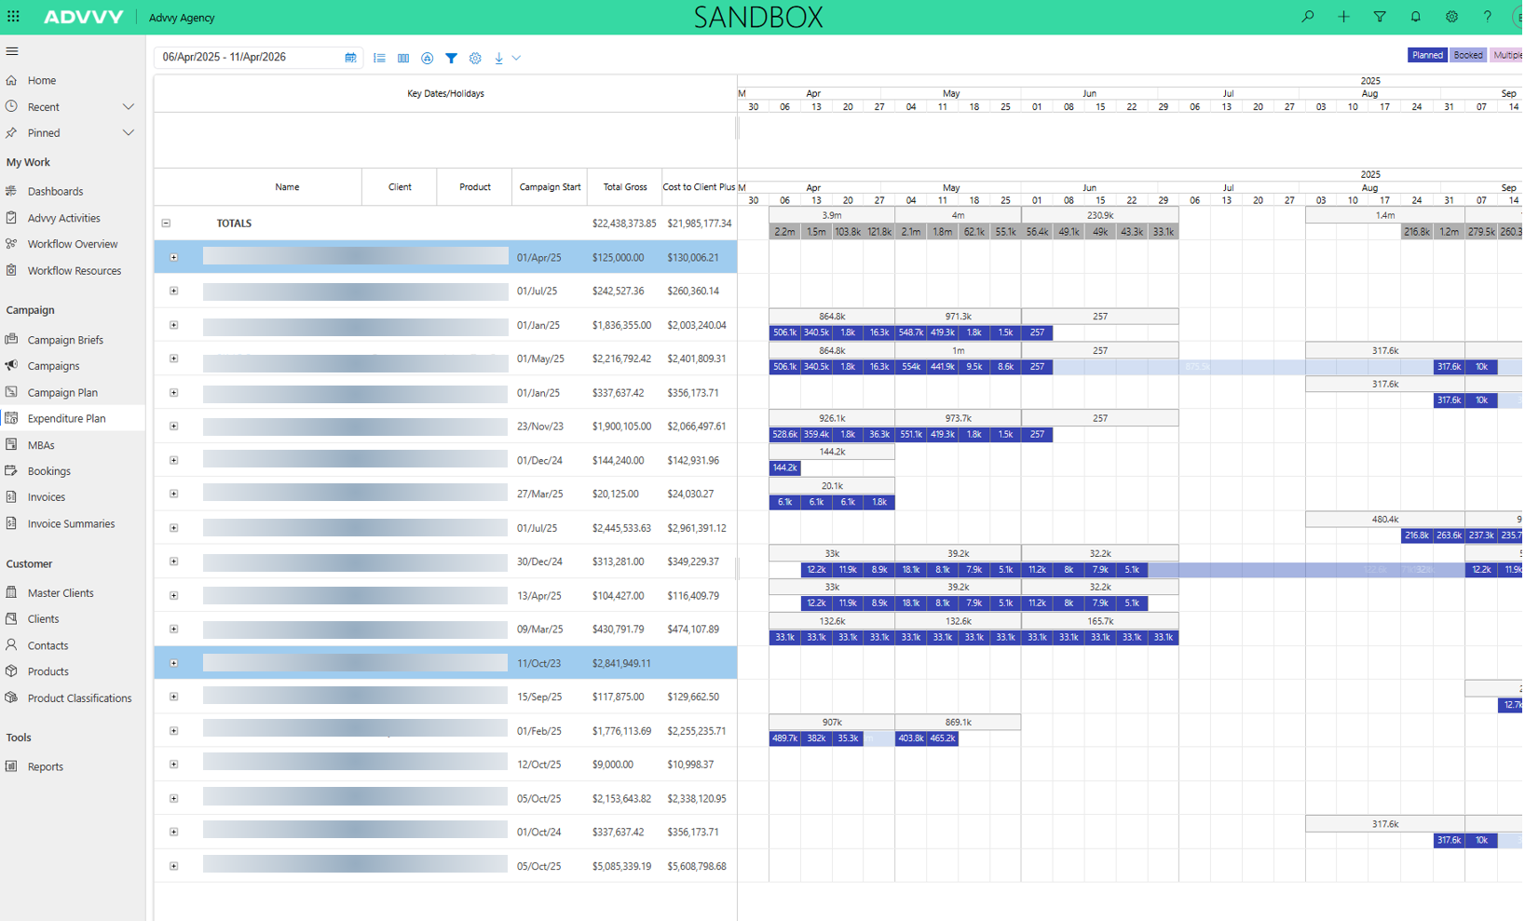Screen dimensions: 1525x921
Task: Open notifications bell
Action: click(1415, 17)
